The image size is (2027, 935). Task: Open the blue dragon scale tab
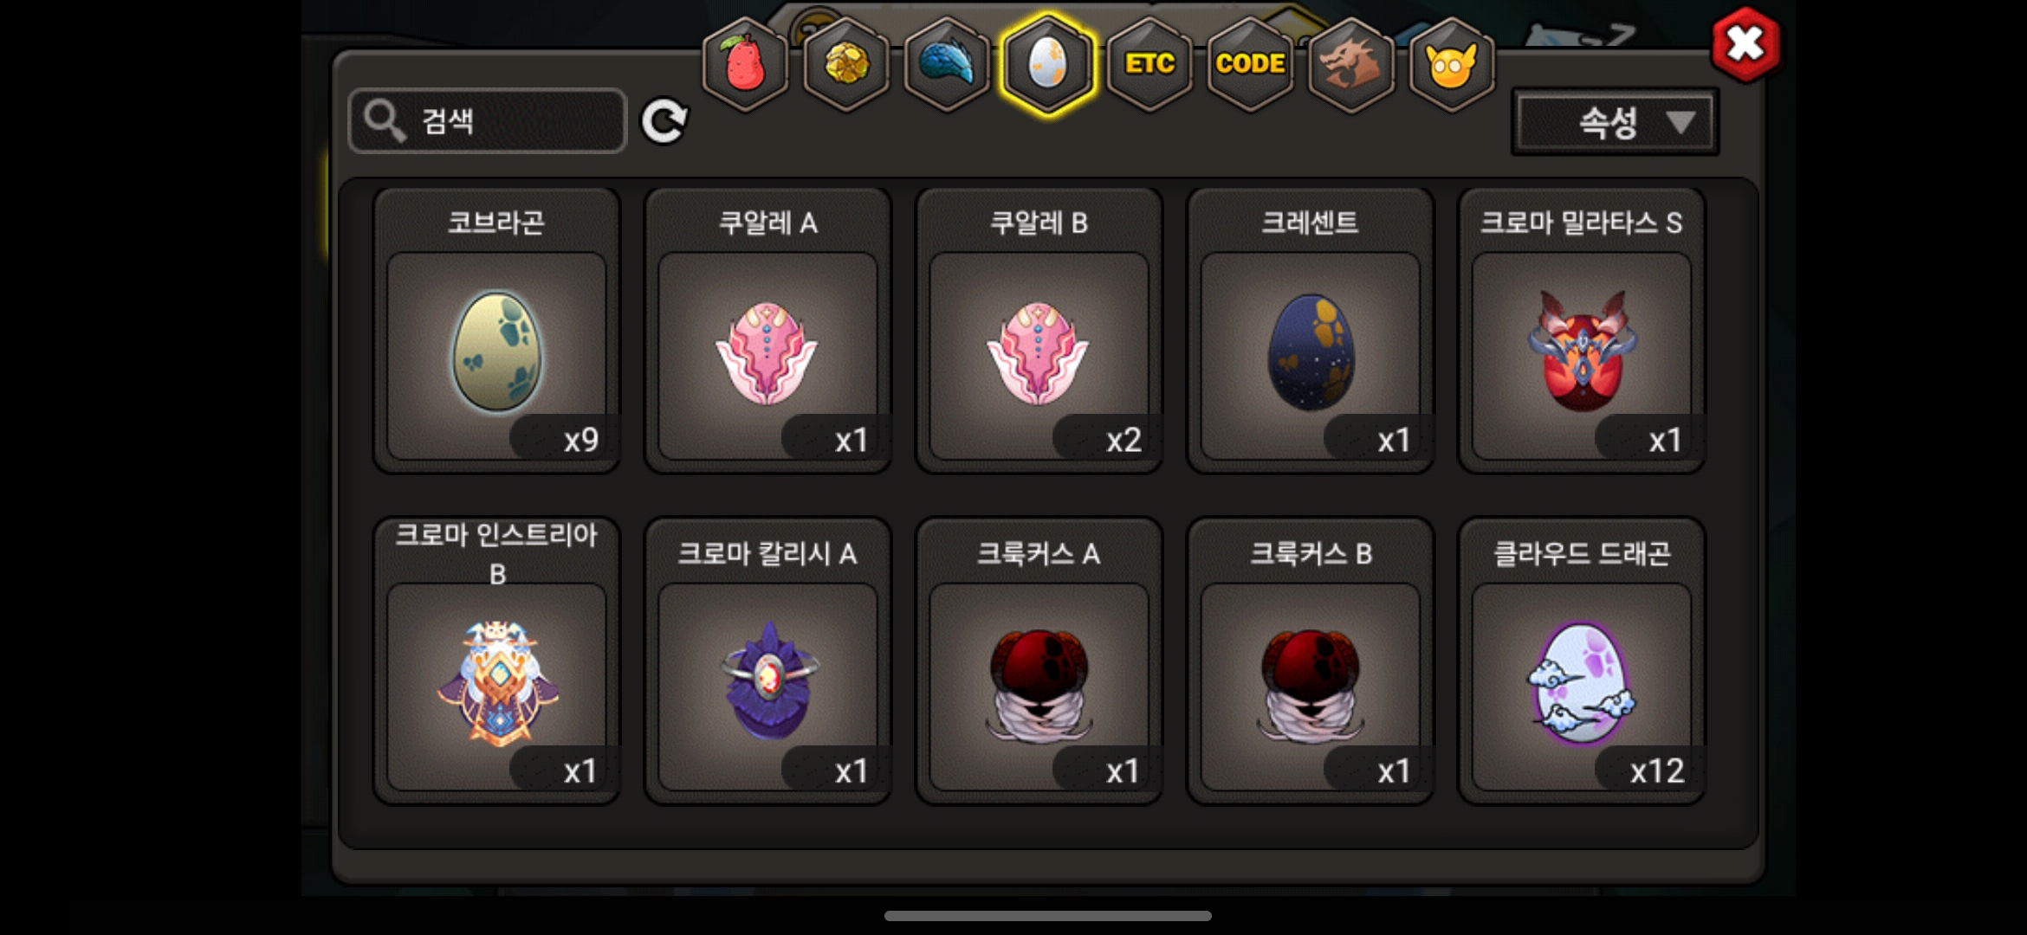point(947,64)
